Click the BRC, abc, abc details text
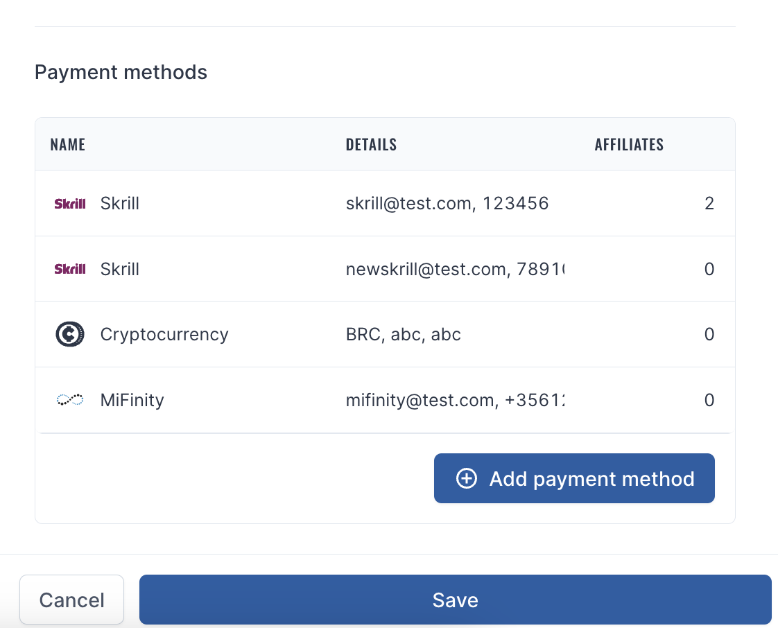The width and height of the screenshot is (778, 628). pos(404,335)
